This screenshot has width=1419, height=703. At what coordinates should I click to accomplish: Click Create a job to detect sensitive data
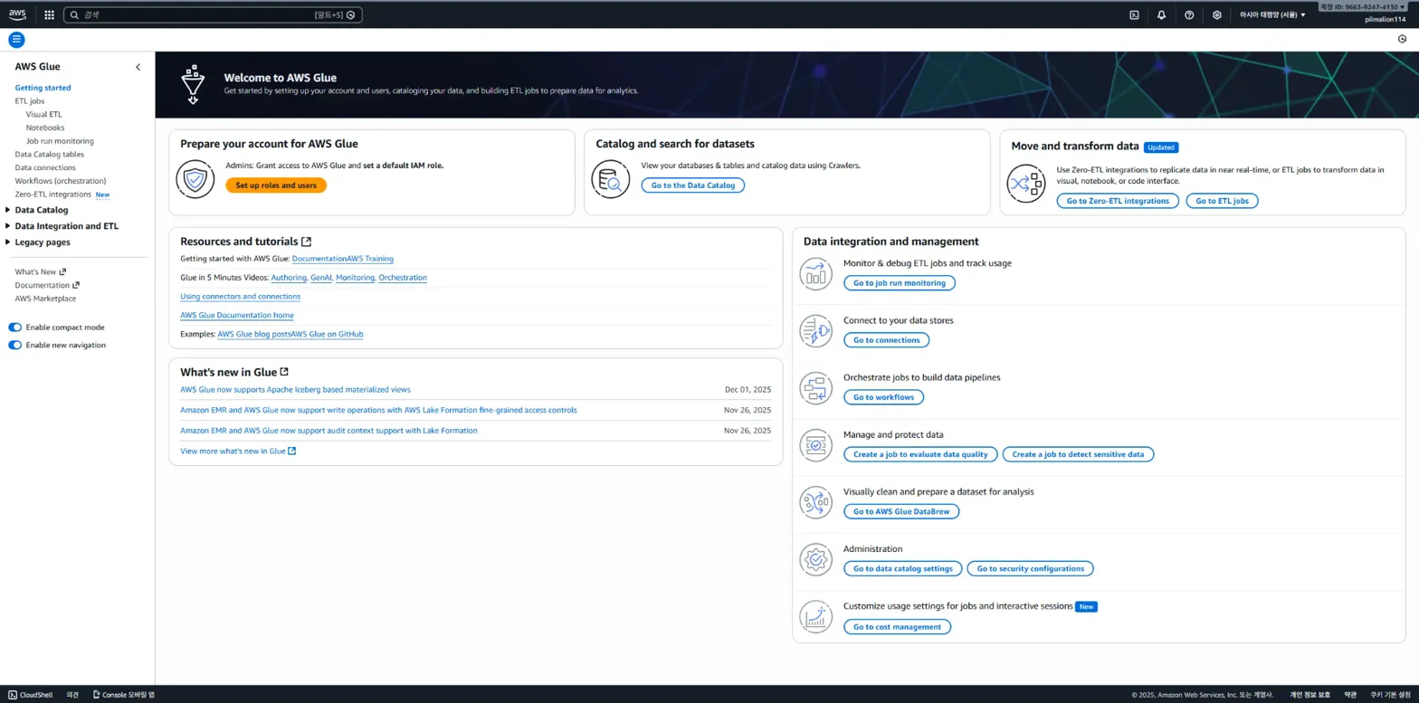click(x=1078, y=454)
